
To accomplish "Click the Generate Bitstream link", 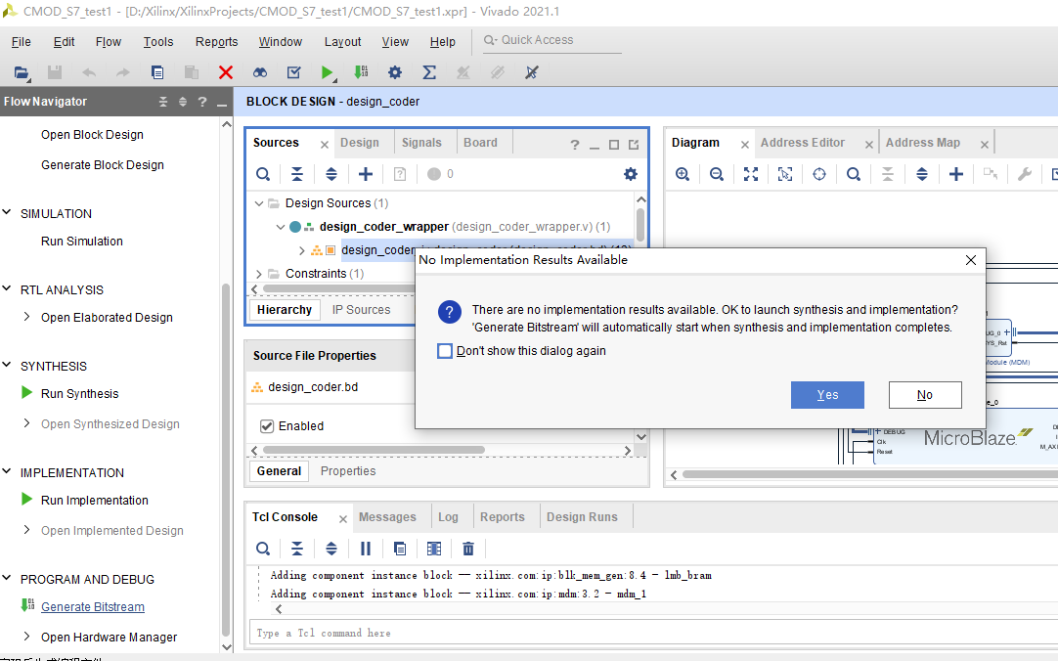I will [x=93, y=607].
